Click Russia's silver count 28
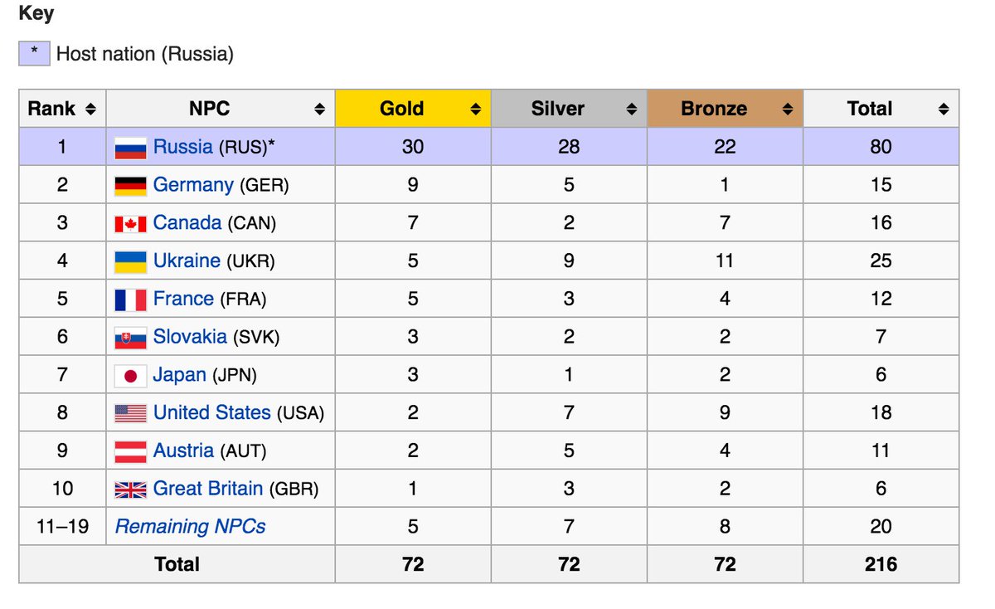The height and width of the screenshot is (609, 995). tap(569, 148)
